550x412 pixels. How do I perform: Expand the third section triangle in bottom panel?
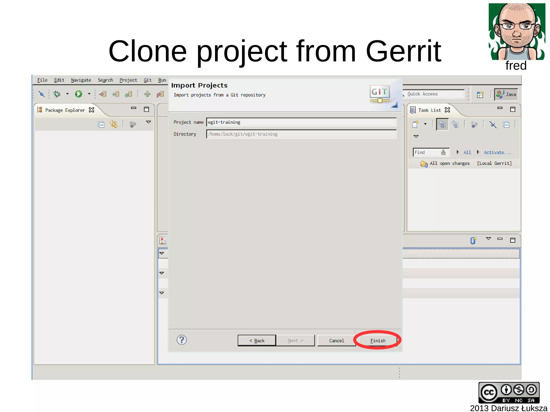pyautogui.click(x=162, y=293)
